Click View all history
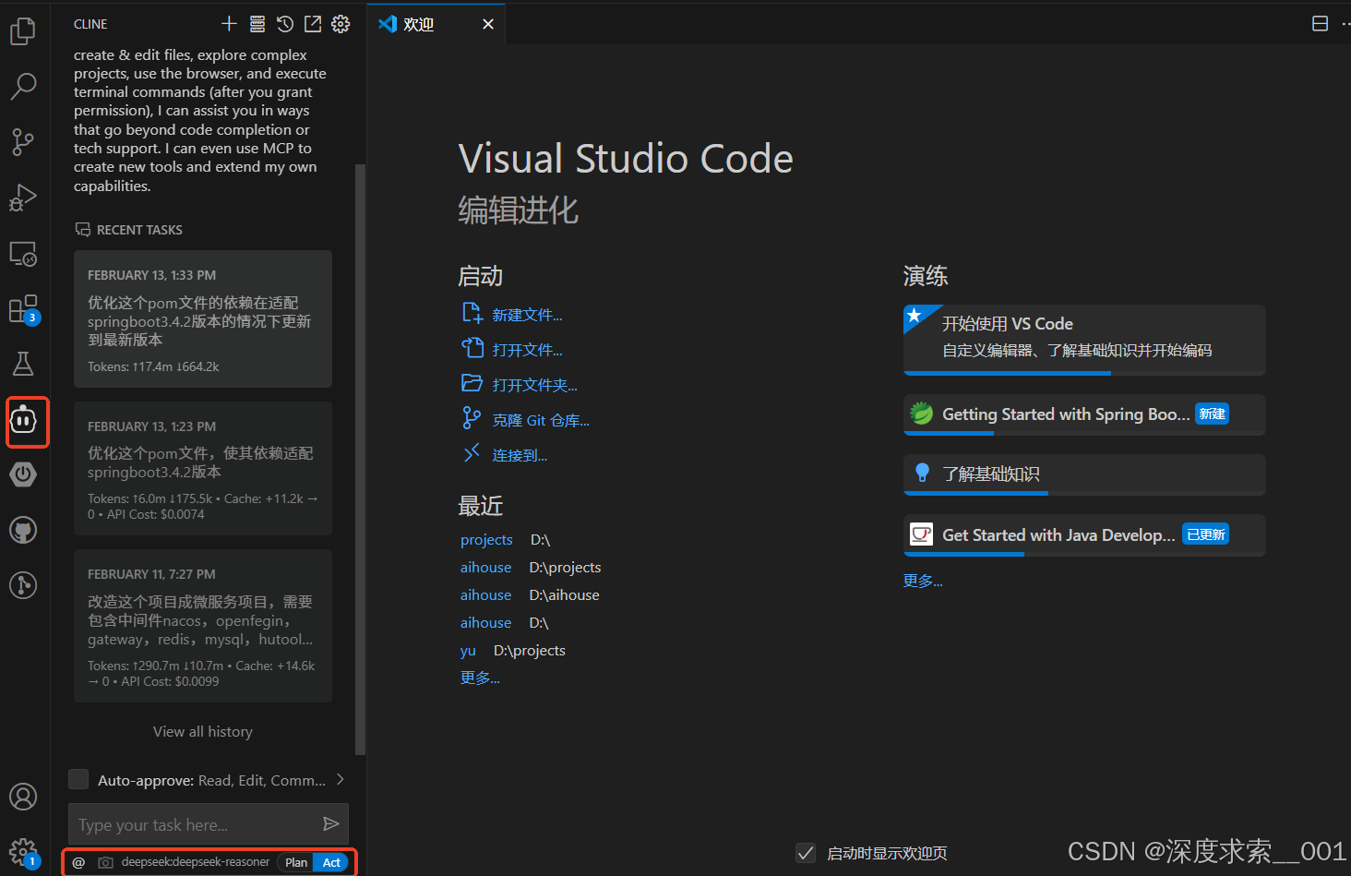The image size is (1351, 876). click(203, 731)
